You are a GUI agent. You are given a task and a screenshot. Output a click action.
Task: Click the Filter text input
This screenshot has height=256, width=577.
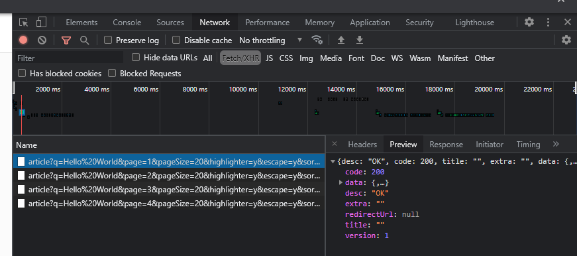pos(69,58)
